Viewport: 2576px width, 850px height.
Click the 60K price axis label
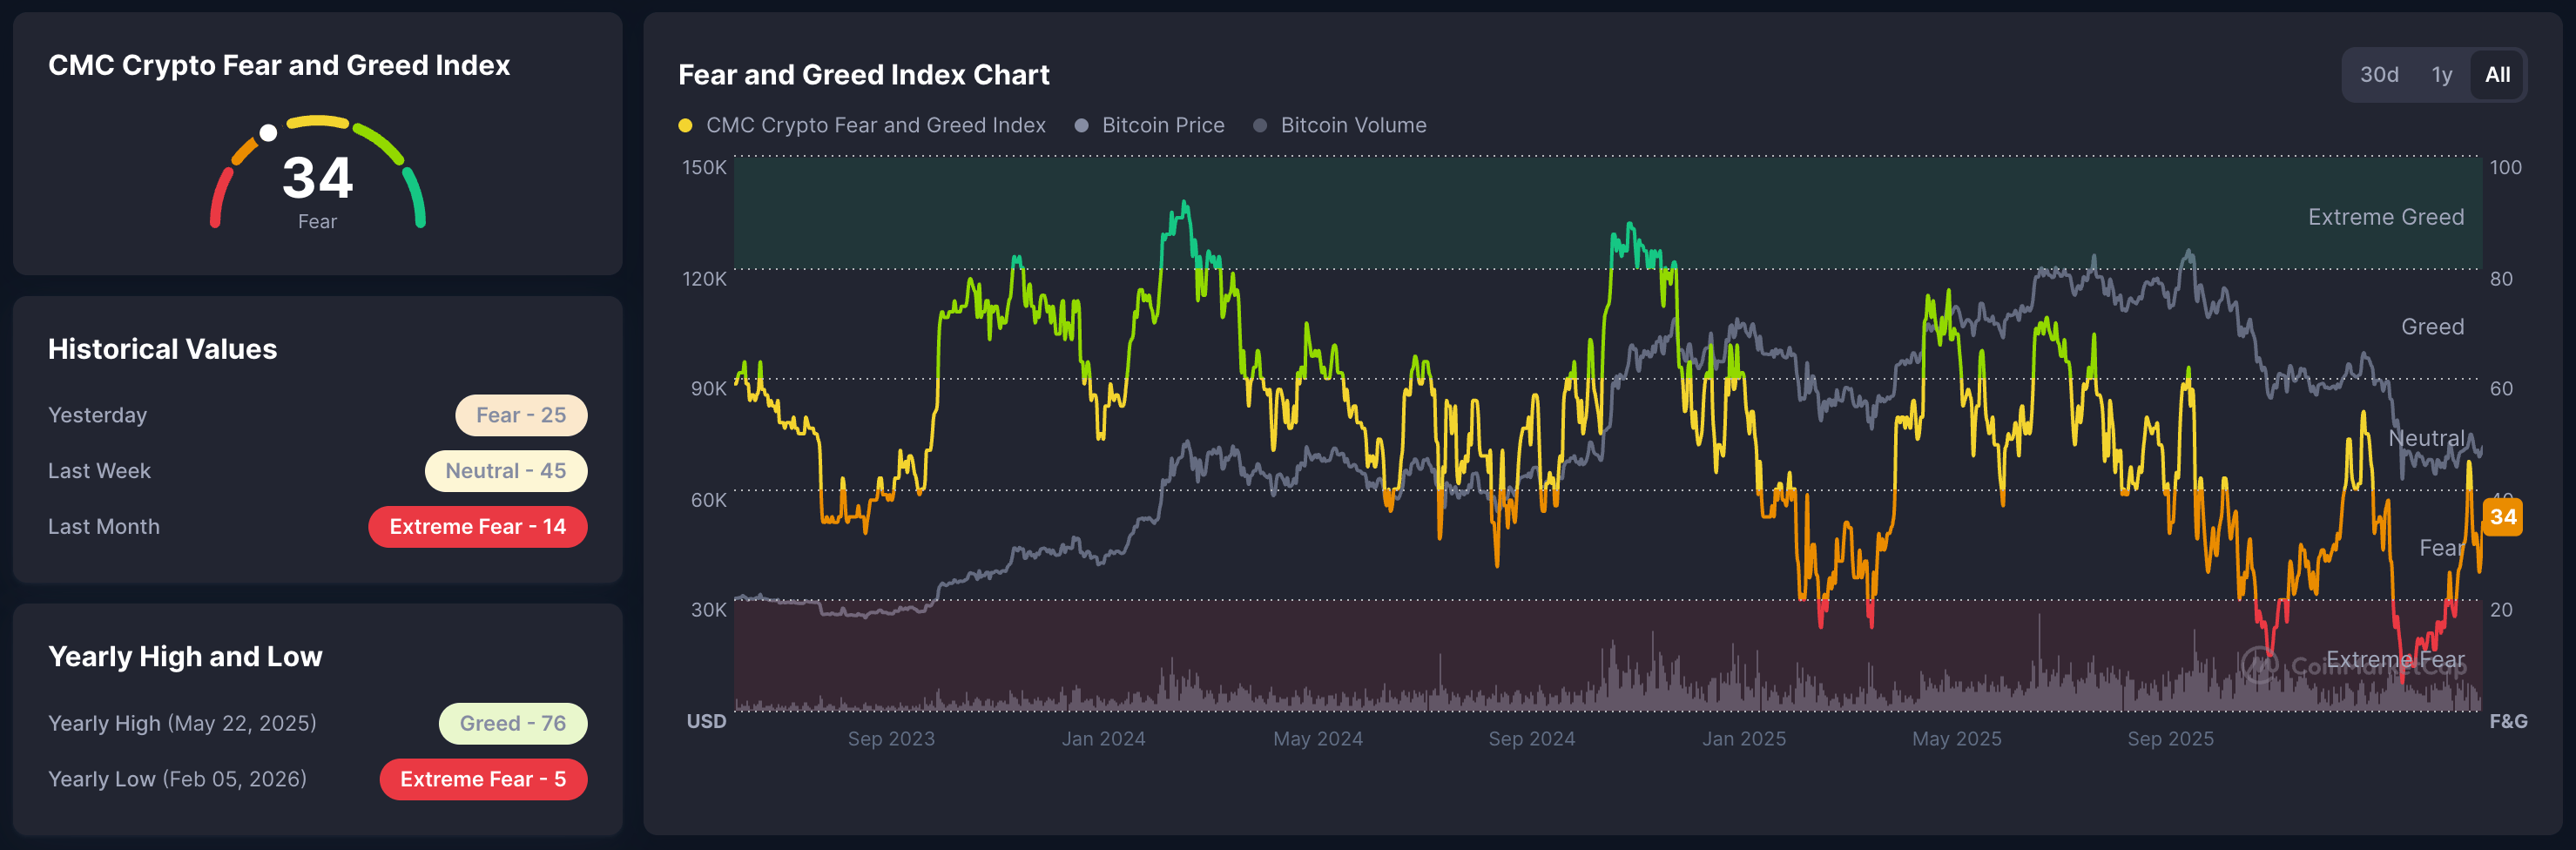tap(709, 500)
